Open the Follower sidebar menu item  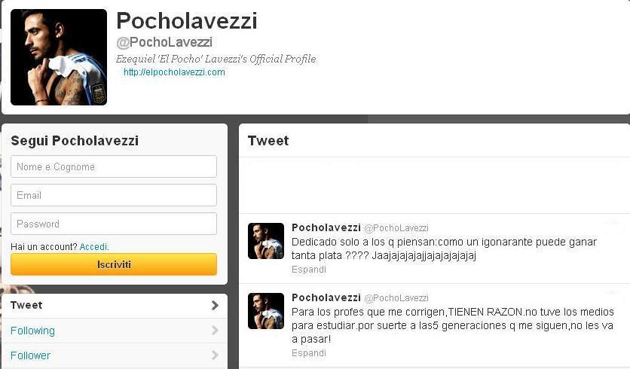[115, 355]
